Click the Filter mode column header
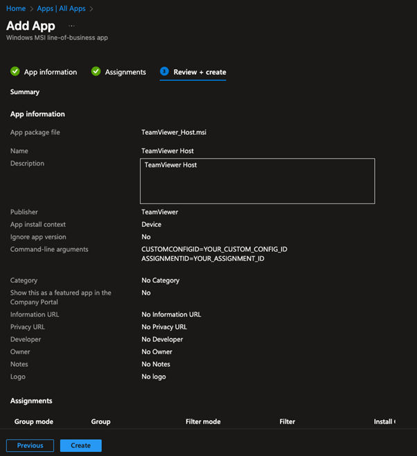 (x=203, y=421)
